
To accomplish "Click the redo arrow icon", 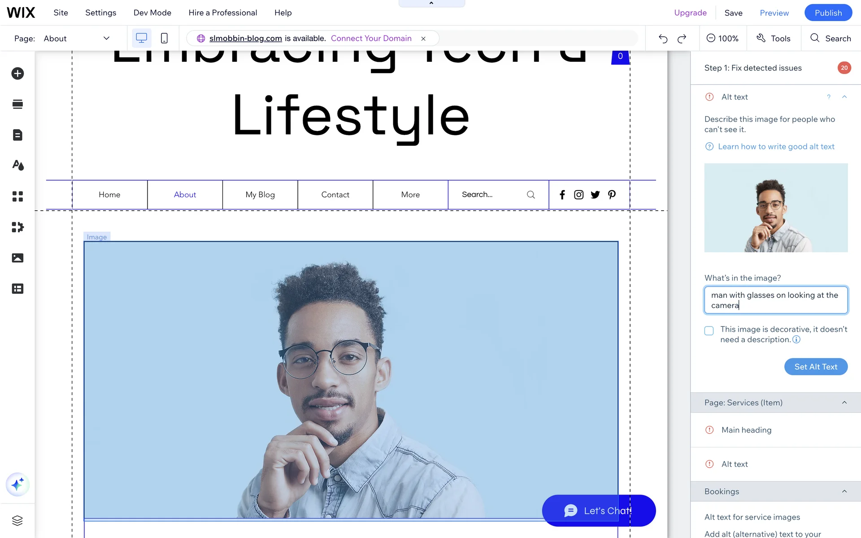I will pyautogui.click(x=682, y=39).
